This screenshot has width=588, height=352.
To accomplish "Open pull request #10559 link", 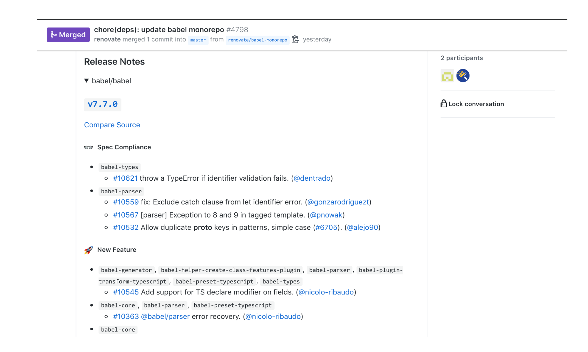I will pyautogui.click(x=126, y=202).
